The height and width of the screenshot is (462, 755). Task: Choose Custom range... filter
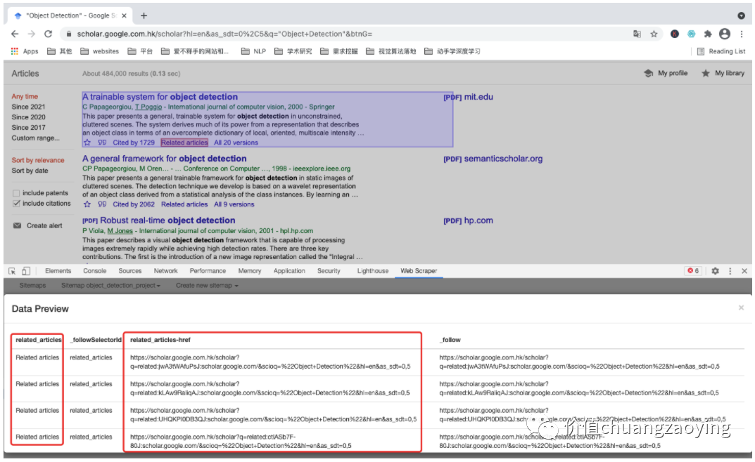(36, 138)
